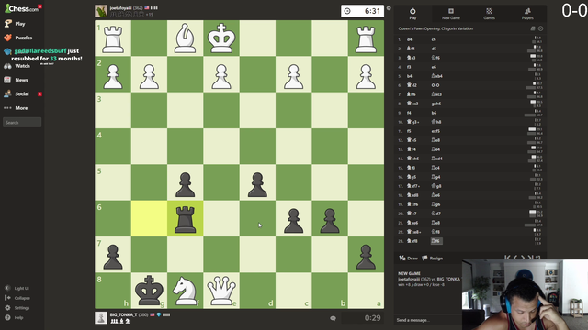
Task: Click the Chess.com logo
Action: (x=22, y=8)
